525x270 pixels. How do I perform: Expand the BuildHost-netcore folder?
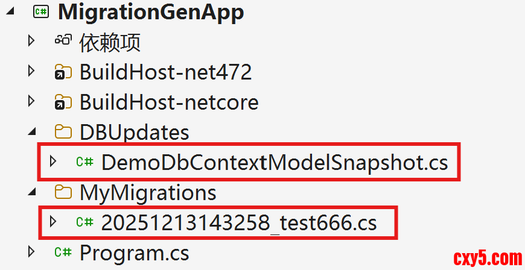(31, 101)
